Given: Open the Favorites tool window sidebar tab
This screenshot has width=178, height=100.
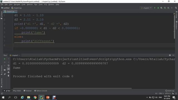Looking at the screenshot, I should [1, 83].
